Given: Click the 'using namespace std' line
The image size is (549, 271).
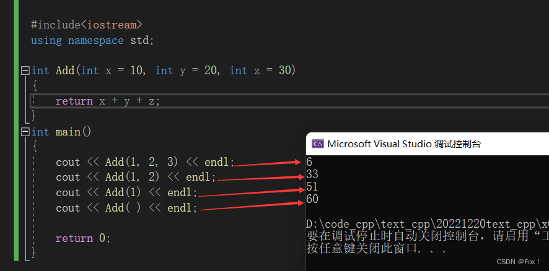Looking at the screenshot, I should tap(92, 40).
